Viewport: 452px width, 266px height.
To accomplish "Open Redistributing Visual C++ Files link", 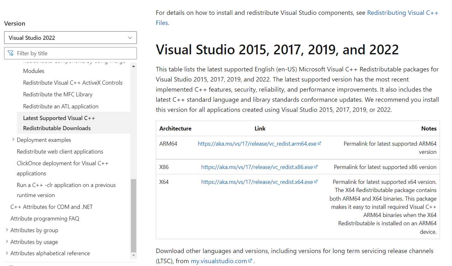I will (402, 13).
